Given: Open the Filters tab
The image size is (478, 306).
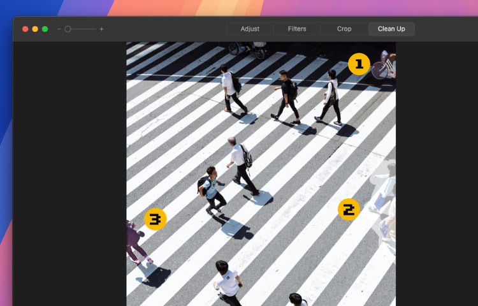Looking at the screenshot, I should 297,29.
